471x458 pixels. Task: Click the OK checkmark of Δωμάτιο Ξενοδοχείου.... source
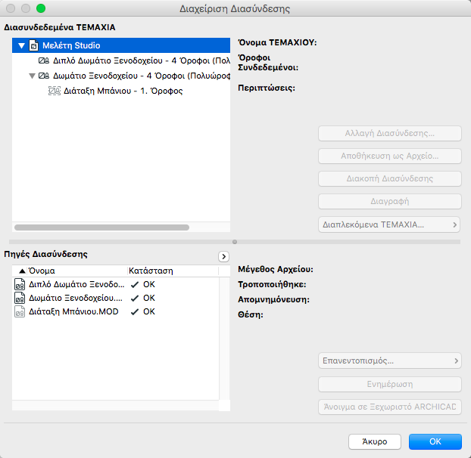(x=135, y=299)
